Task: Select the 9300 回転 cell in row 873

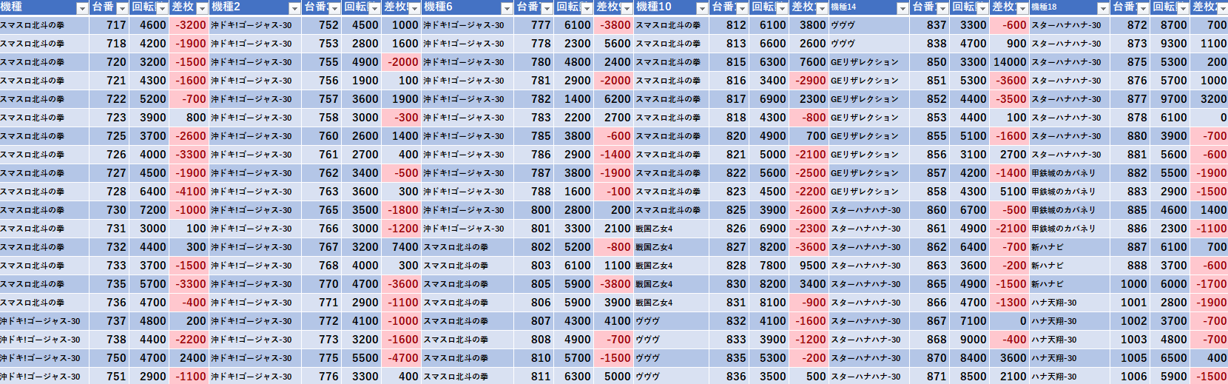Action: click(x=1170, y=44)
